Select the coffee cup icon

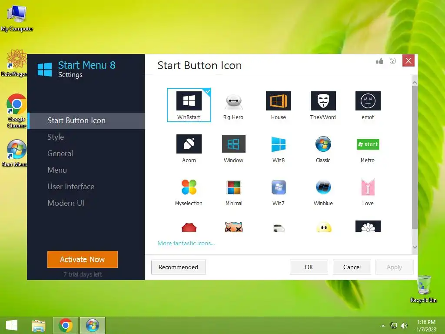tap(279, 228)
